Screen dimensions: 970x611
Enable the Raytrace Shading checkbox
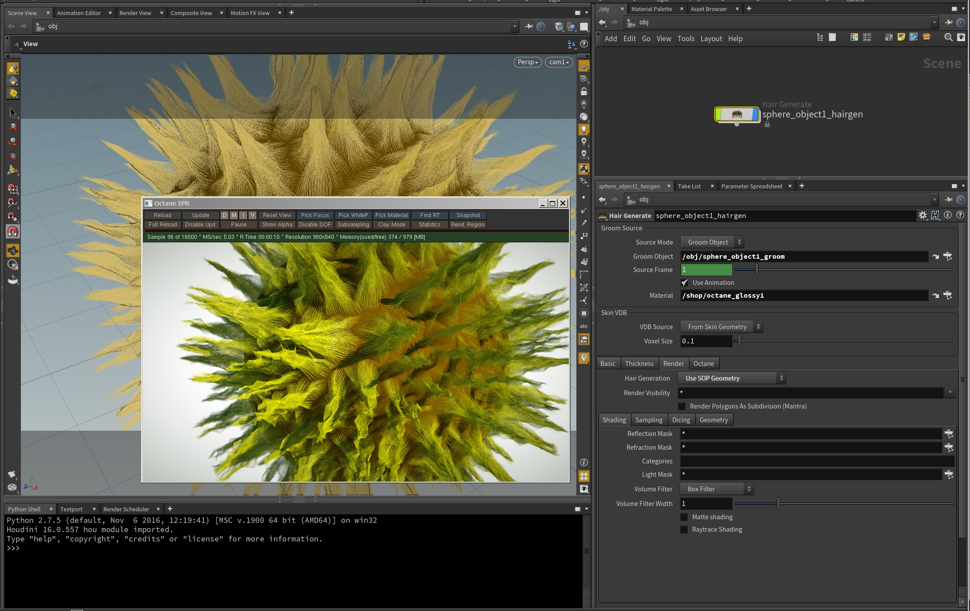(684, 529)
